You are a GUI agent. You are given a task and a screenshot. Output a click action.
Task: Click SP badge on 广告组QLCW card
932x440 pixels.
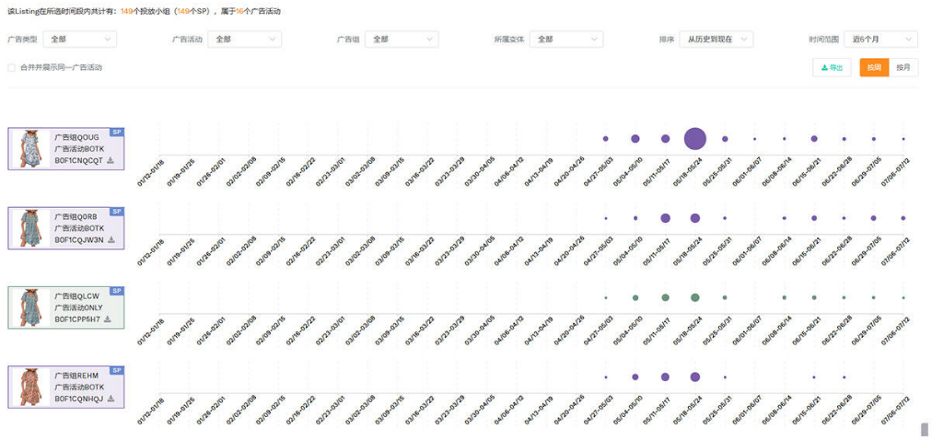(117, 291)
